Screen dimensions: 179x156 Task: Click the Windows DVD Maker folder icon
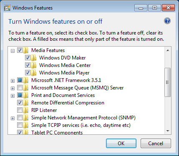coord(34,58)
